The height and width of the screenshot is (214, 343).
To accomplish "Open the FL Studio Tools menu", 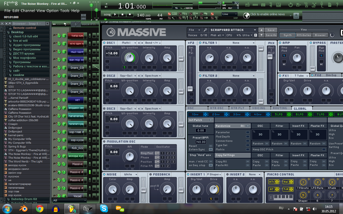I will [x=65, y=11].
